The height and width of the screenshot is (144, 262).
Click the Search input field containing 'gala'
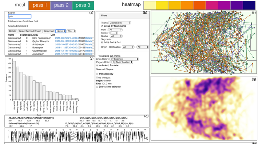point(20,16)
